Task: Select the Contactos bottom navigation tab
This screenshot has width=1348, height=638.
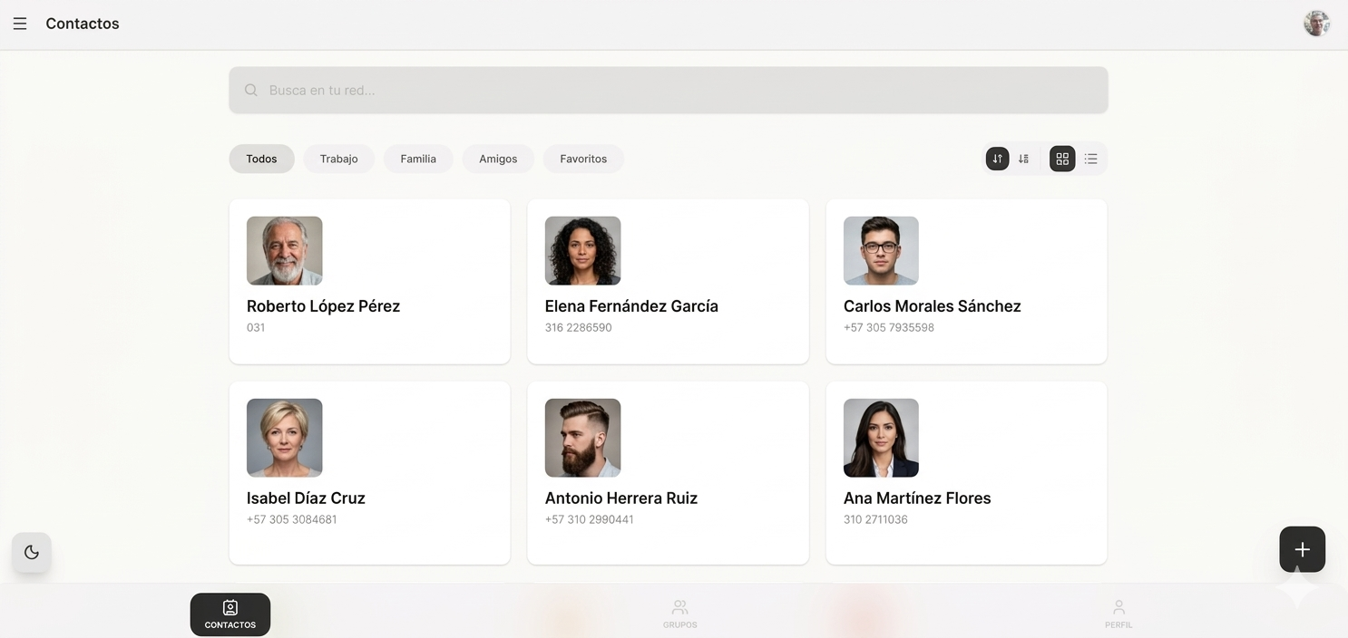Action: tap(230, 614)
